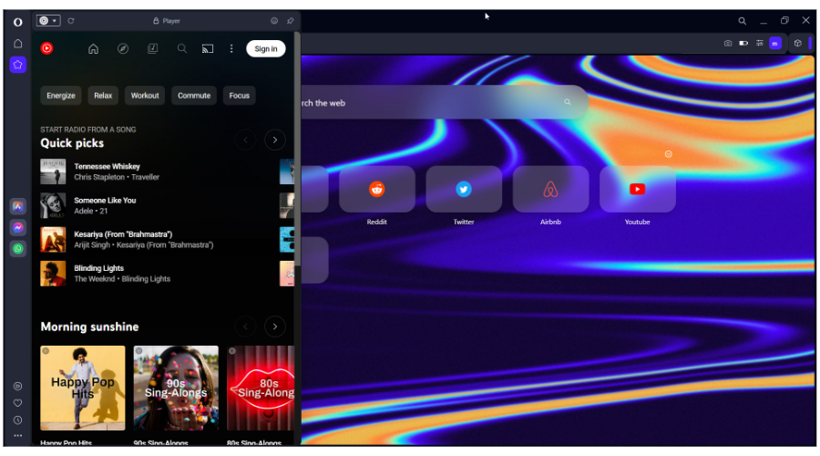Toggle the battery saver icon
This screenshot has width=820, height=456.
click(743, 44)
